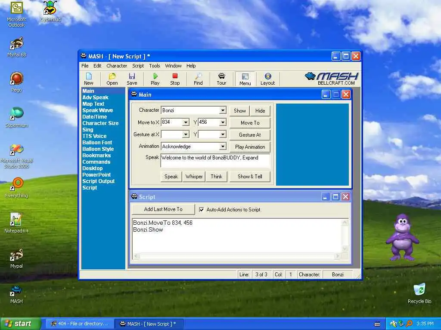Expand the Character dropdown showing Bonzi
The image size is (441, 330).
point(223,110)
